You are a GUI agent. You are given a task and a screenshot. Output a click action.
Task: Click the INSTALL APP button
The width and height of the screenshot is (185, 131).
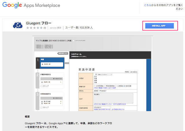tap(159, 26)
